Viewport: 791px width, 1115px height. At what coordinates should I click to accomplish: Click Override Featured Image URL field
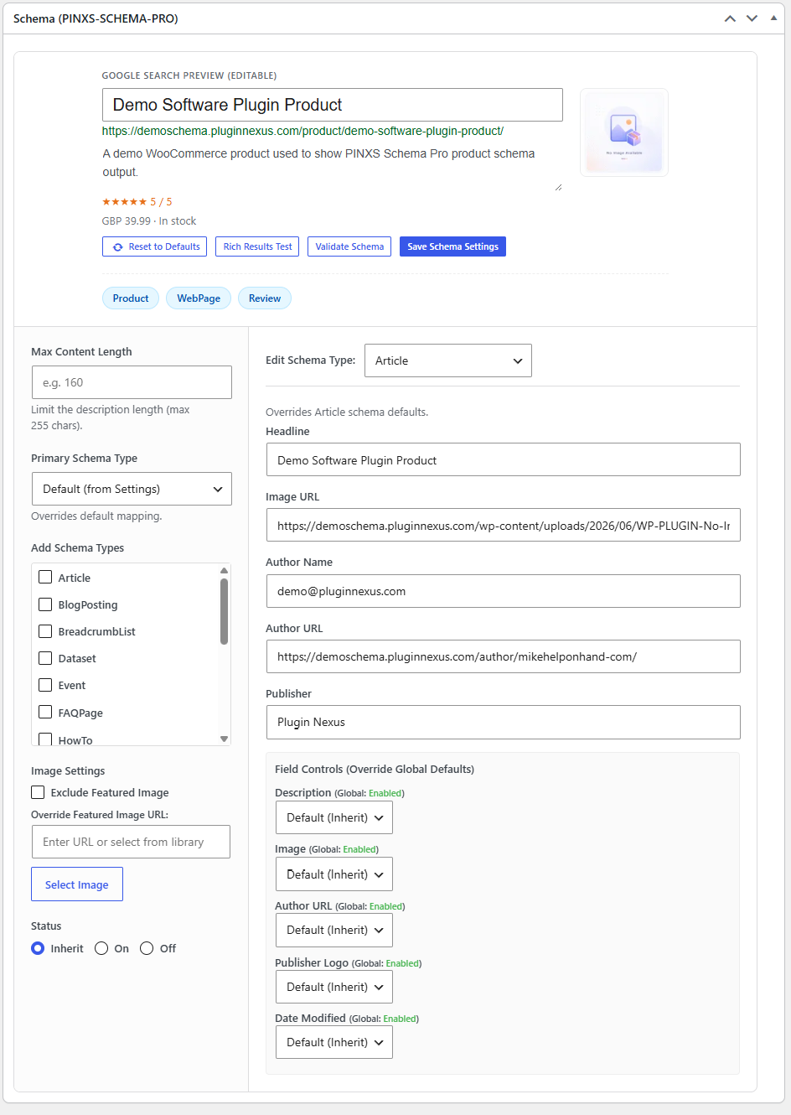(131, 842)
